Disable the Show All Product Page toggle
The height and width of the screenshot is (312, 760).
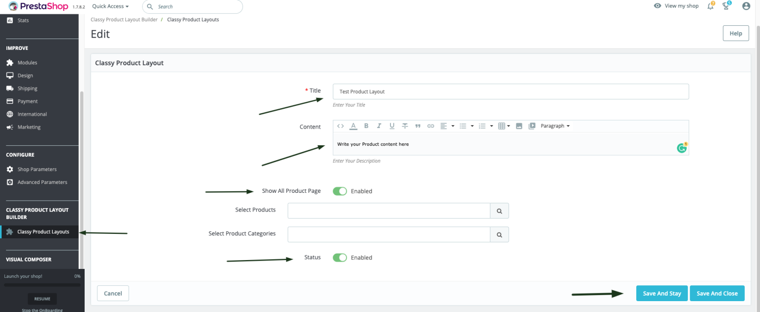click(x=340, y=191)
